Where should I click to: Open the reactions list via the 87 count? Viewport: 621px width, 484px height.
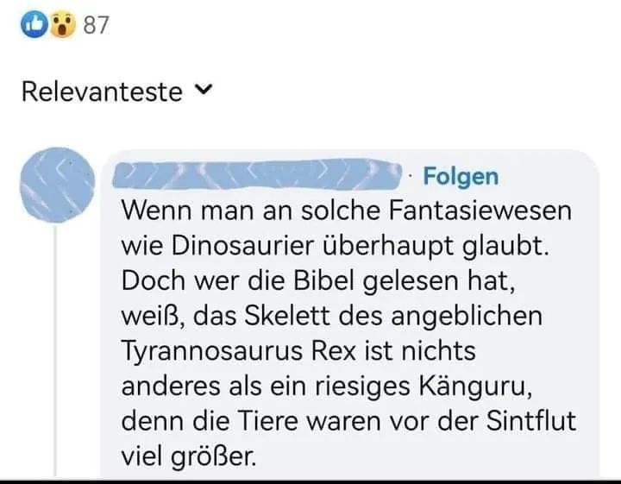click(96, 25)
